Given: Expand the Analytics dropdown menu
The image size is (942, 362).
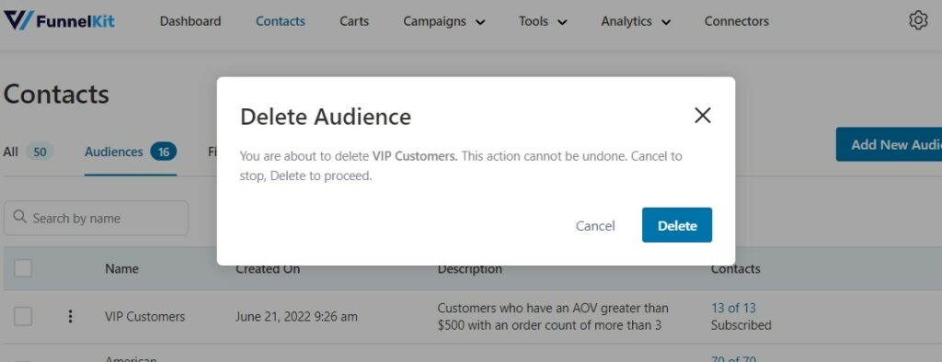Looking at the screenshot, I should tap(636, 22).
